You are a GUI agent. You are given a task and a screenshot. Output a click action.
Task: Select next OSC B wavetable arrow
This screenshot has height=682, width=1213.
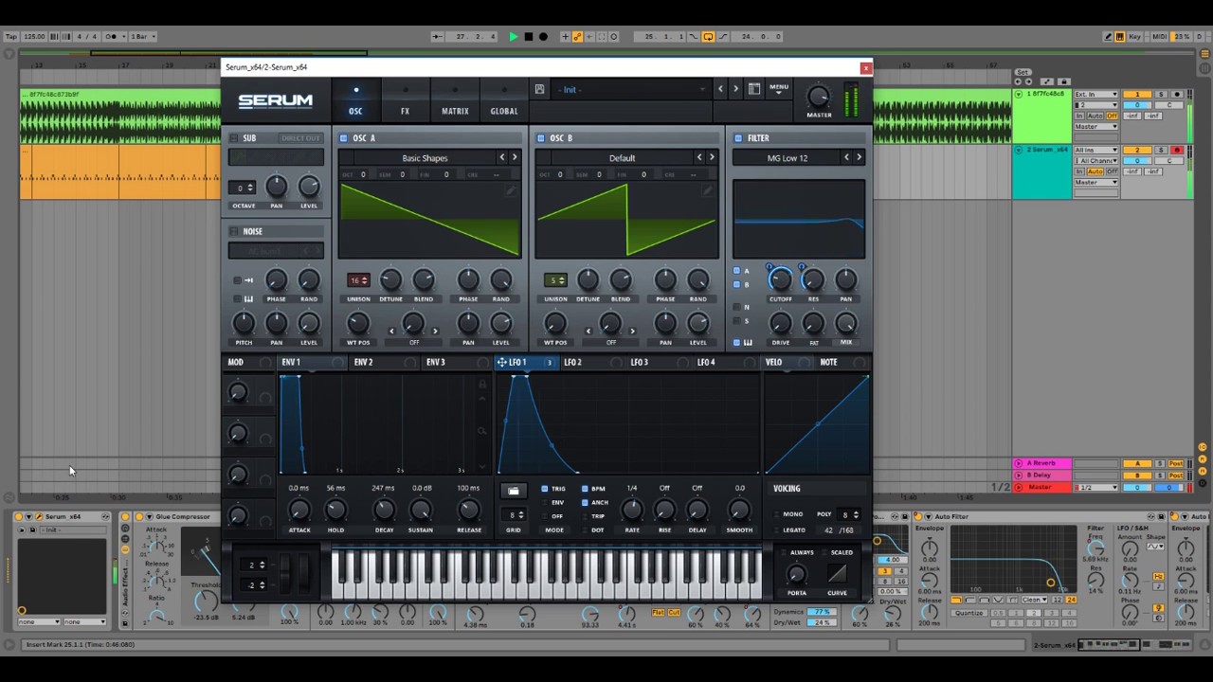click(x=712, y=157)
